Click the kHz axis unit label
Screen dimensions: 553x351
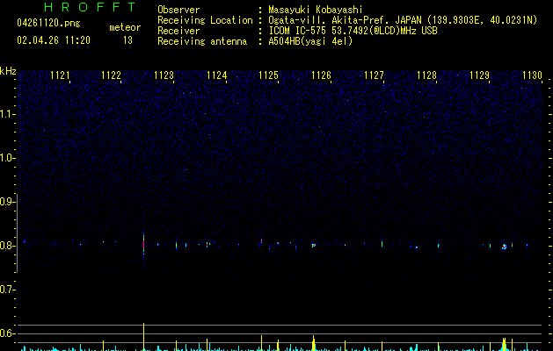click(8, 71)
